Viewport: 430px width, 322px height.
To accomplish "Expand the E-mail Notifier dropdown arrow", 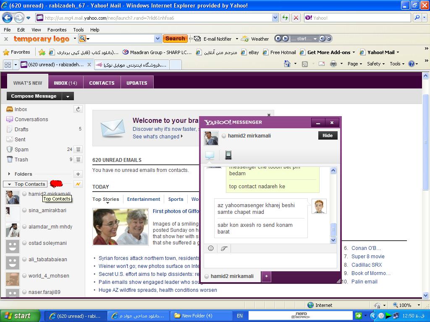I will [237, 39].
